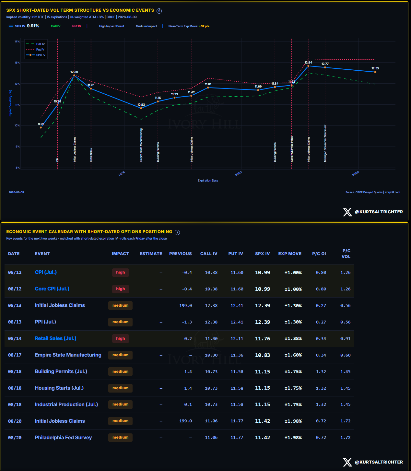
Task: Sort the table by the IMPACT column
Action: (x=121, y=254)
